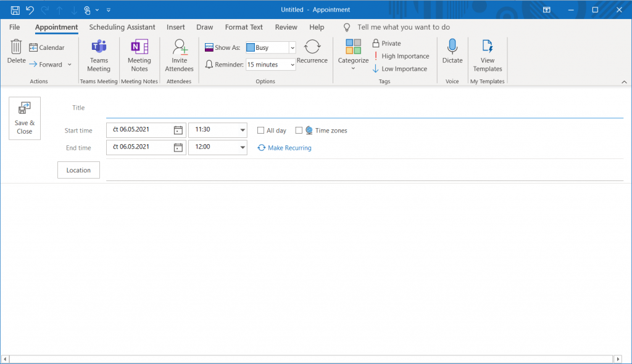Enable the All day checkbox
The height and width of the screenshot is (364, 632).
(261, 131)
